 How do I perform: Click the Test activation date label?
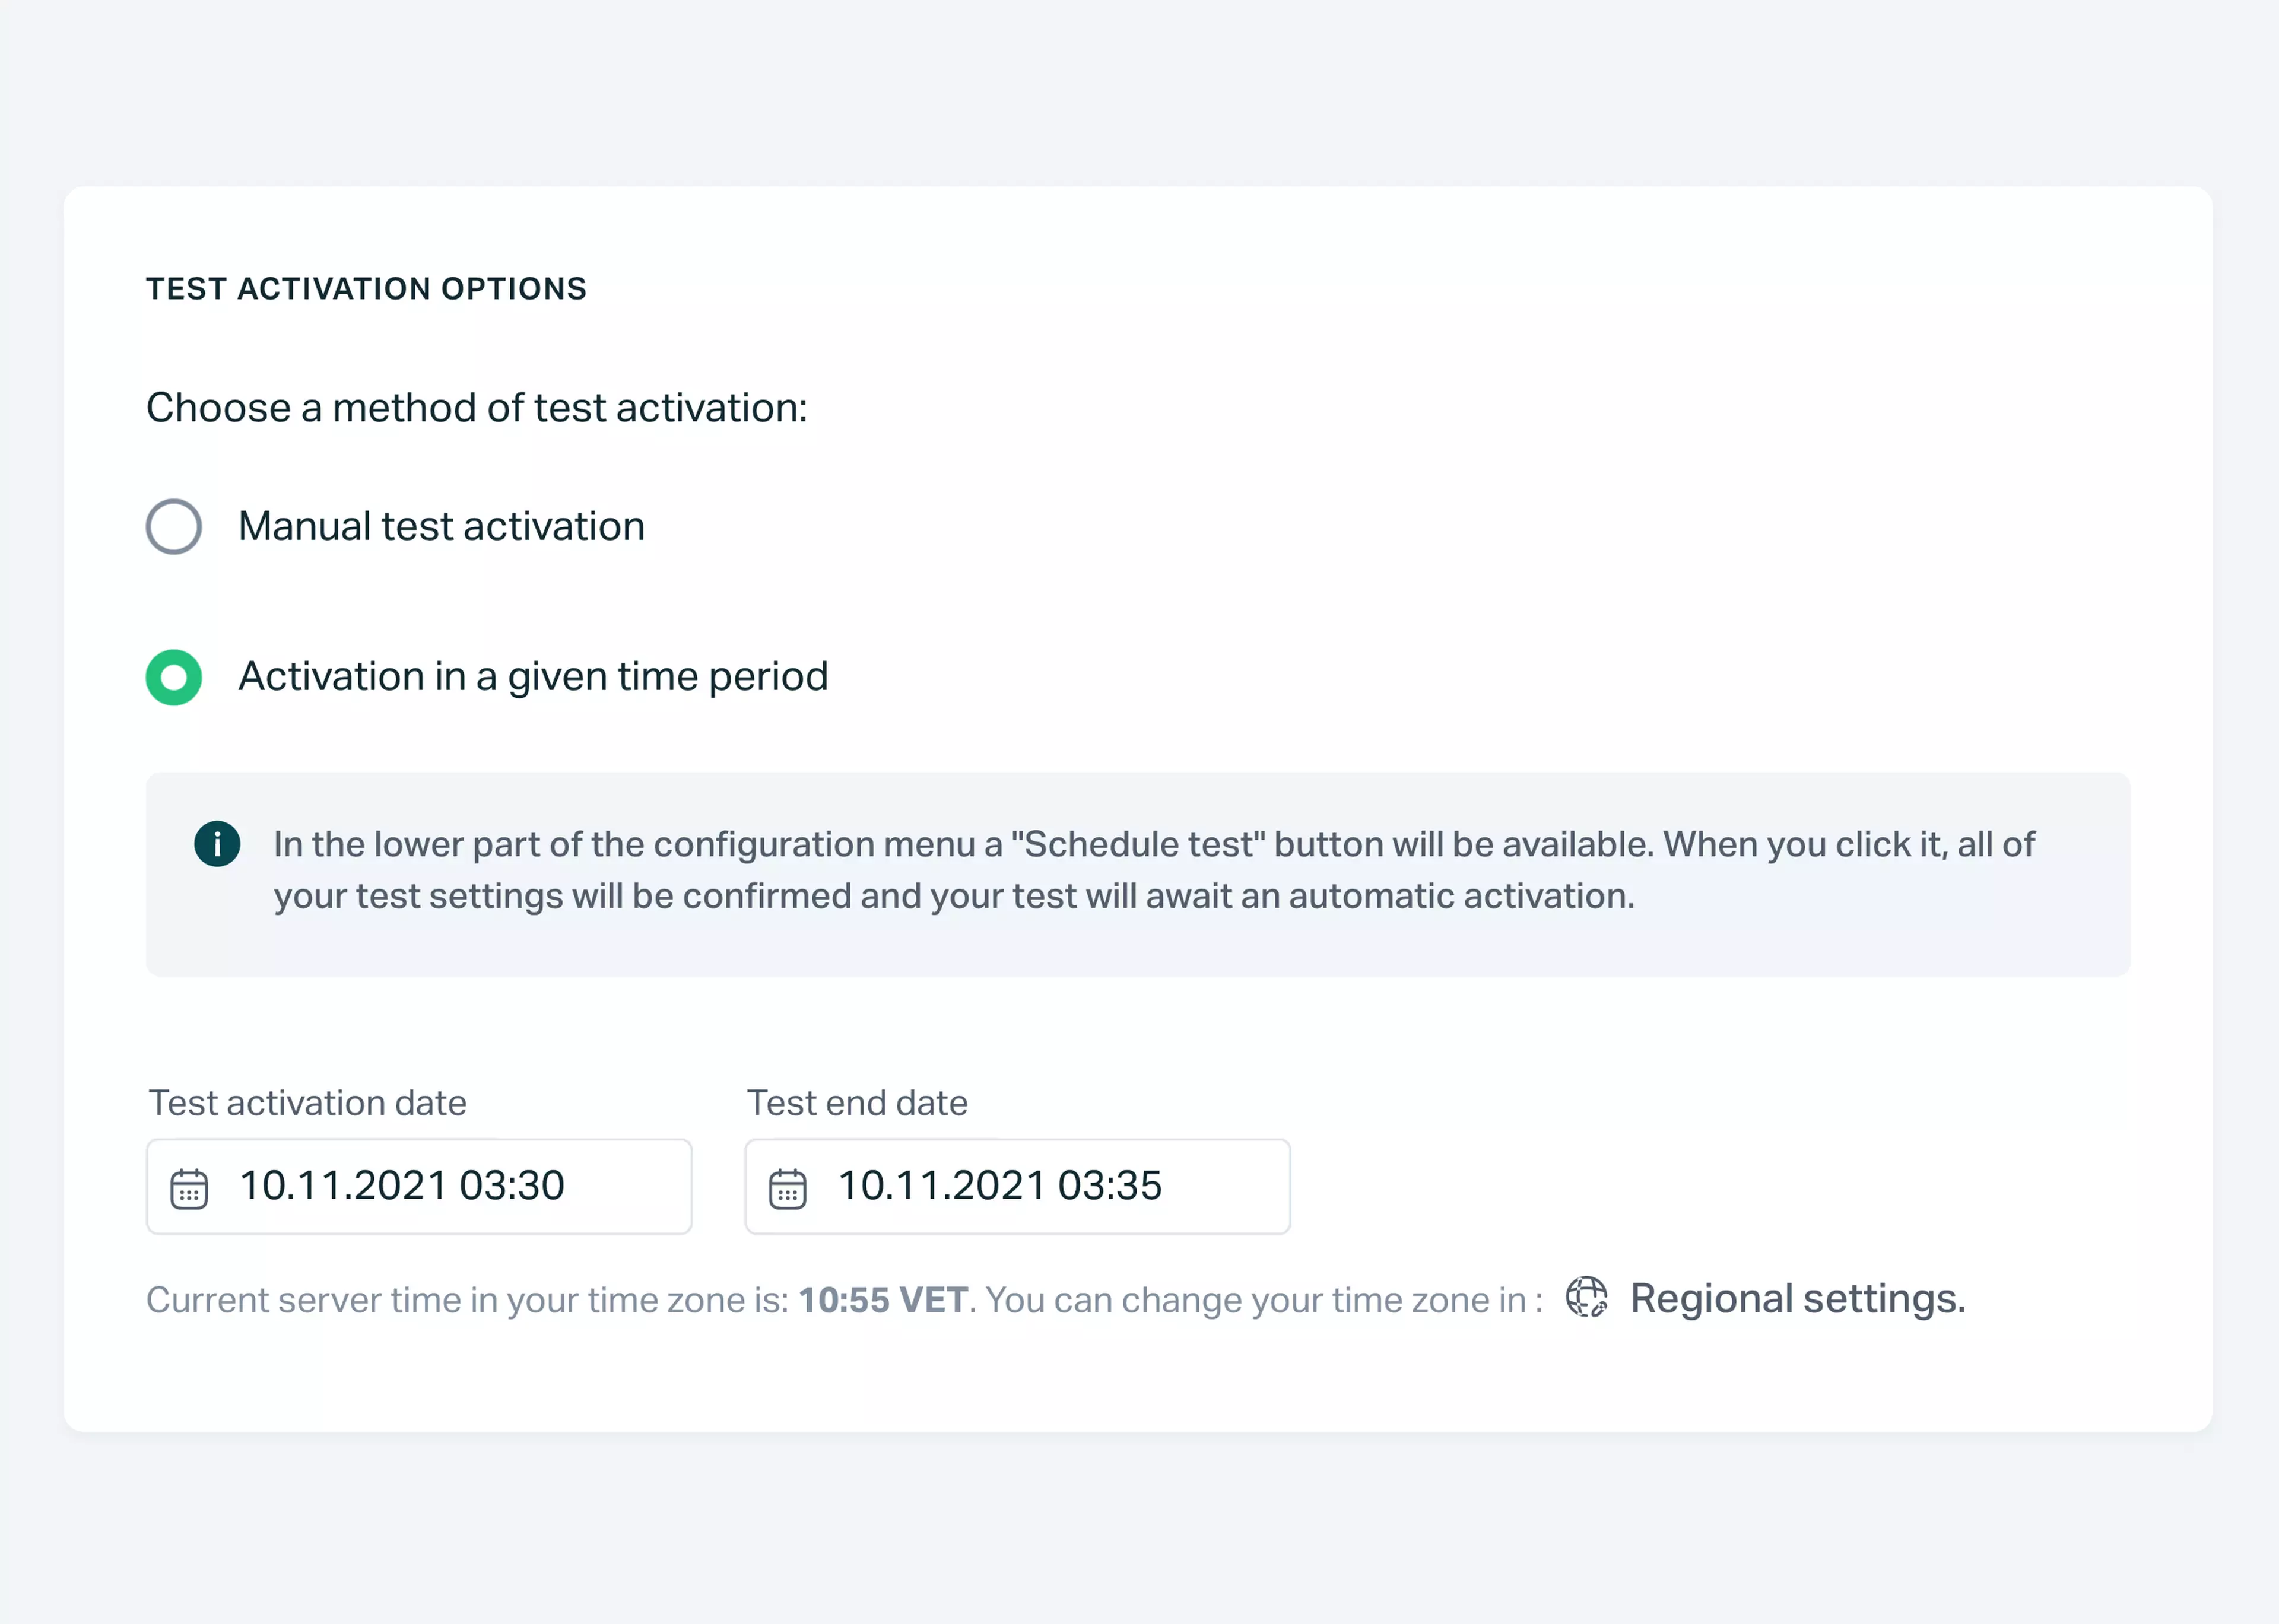coord(306,1102)
